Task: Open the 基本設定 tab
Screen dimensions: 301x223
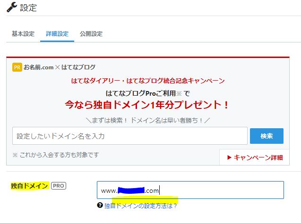Action: click(23, 34)
